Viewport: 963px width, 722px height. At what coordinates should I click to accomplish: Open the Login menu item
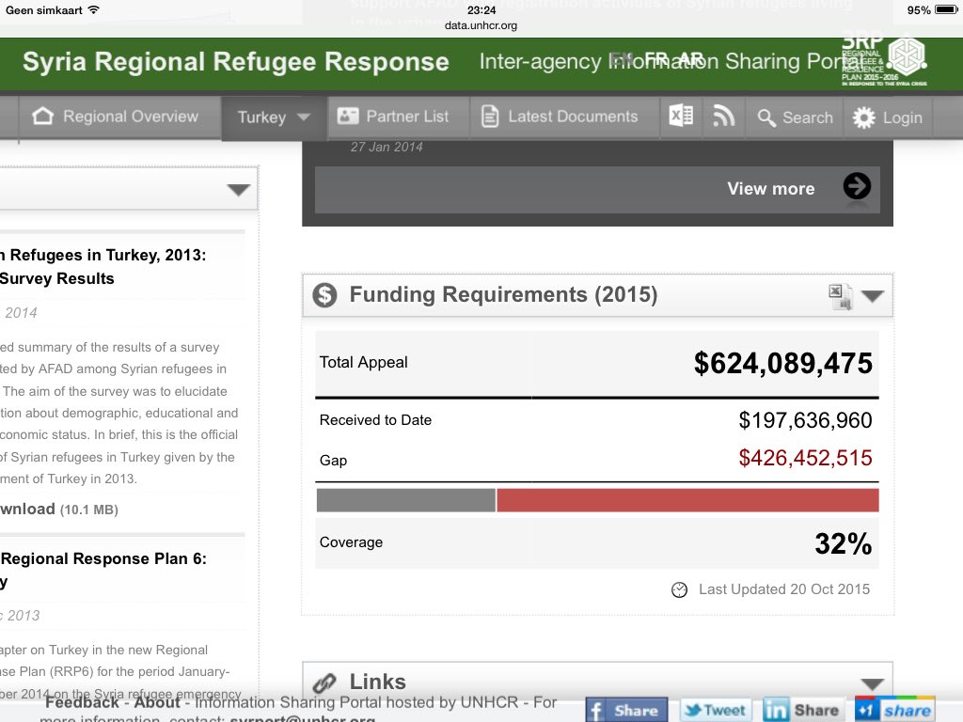(888, 118)
